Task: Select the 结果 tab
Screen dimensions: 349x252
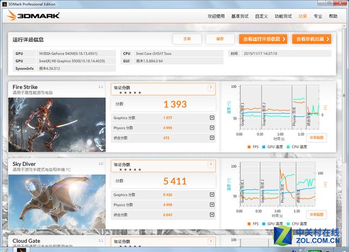Action: pos(303,16)
